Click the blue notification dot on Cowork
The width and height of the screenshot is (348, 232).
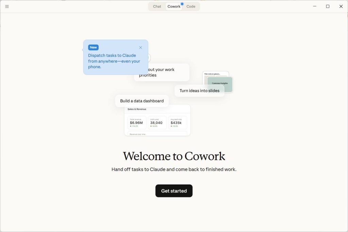point(182,3)
